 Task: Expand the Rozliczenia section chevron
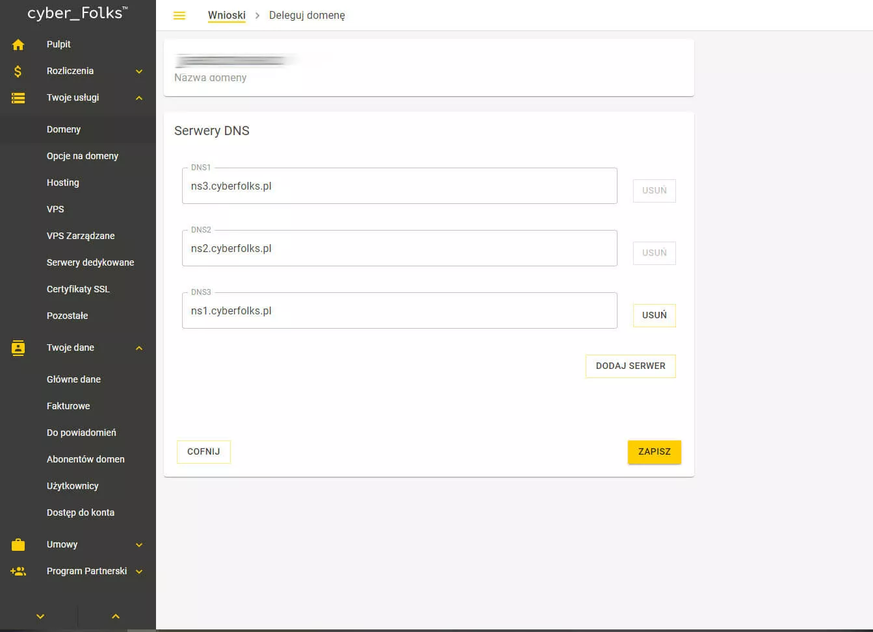pos(139,71)
